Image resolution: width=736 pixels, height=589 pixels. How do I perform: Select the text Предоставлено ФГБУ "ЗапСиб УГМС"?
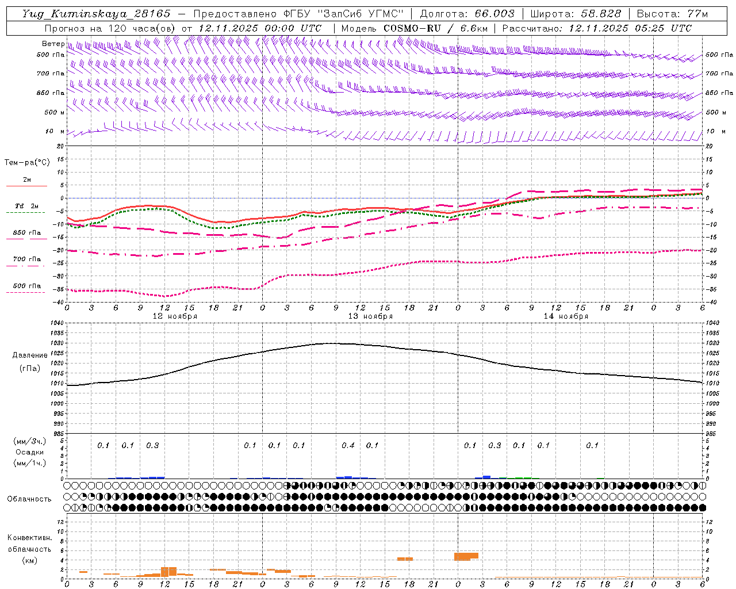tap(299, 14)
